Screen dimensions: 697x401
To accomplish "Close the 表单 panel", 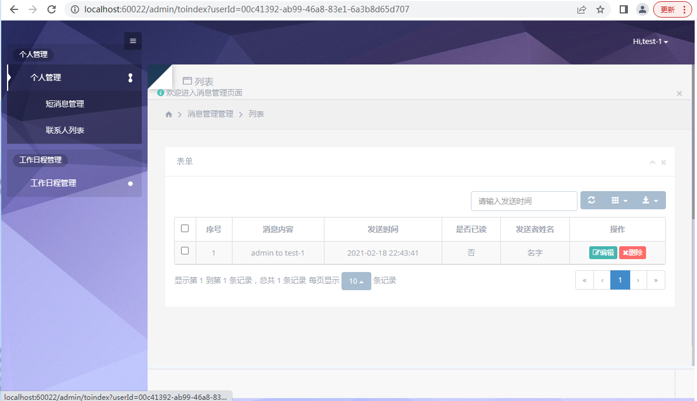I will pyautogui.click(x=664, y=162).
